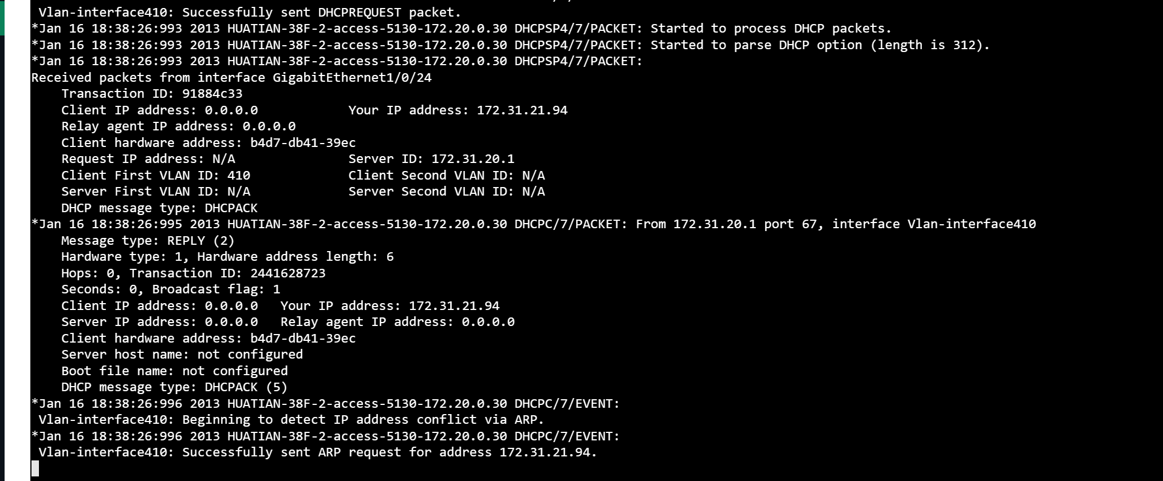
Task: Click the Server First VLAN ID field
Action: (155, 192)
